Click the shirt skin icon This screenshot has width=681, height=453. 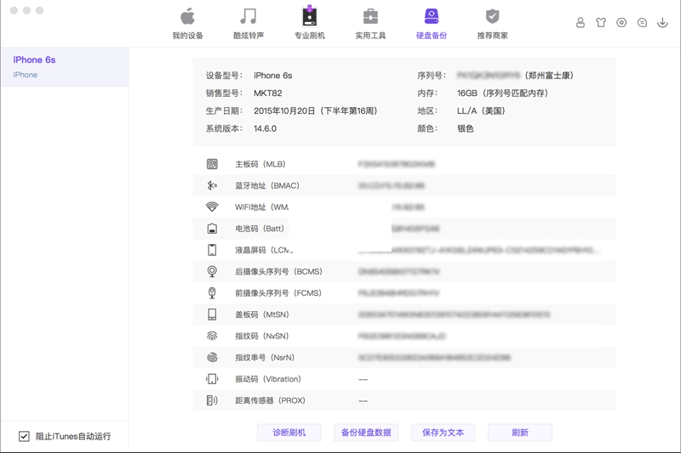point(601,23)
